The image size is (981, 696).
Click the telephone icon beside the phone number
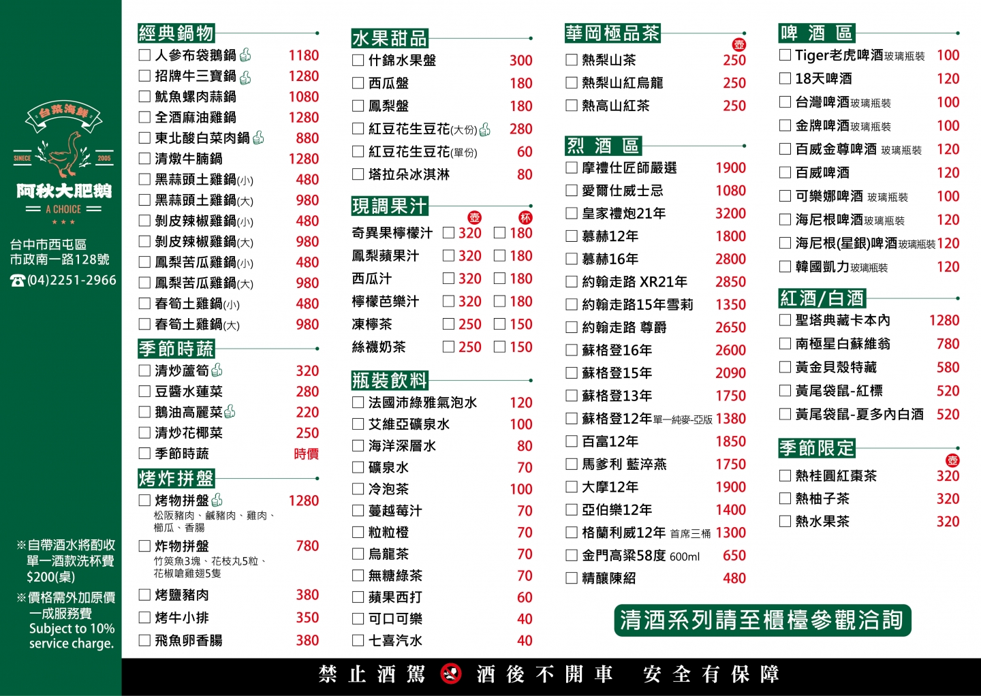pyautogui.click(x=18, y=281)
